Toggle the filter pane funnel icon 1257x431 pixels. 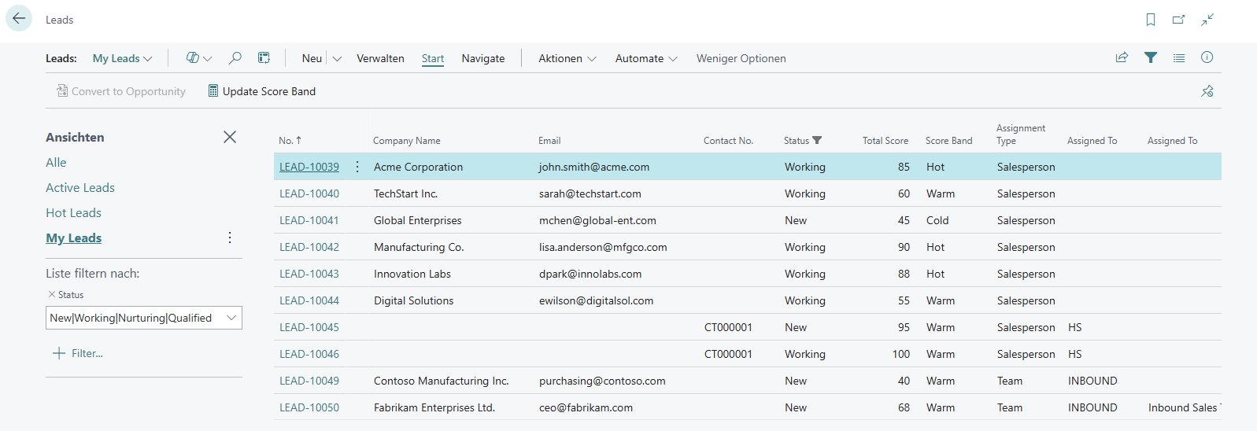(x=1151, y=57)
